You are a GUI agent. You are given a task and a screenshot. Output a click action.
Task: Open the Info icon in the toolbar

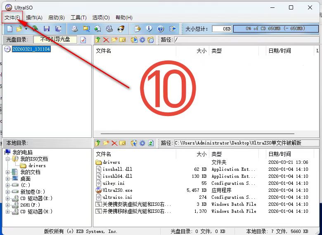coord(149,29)
